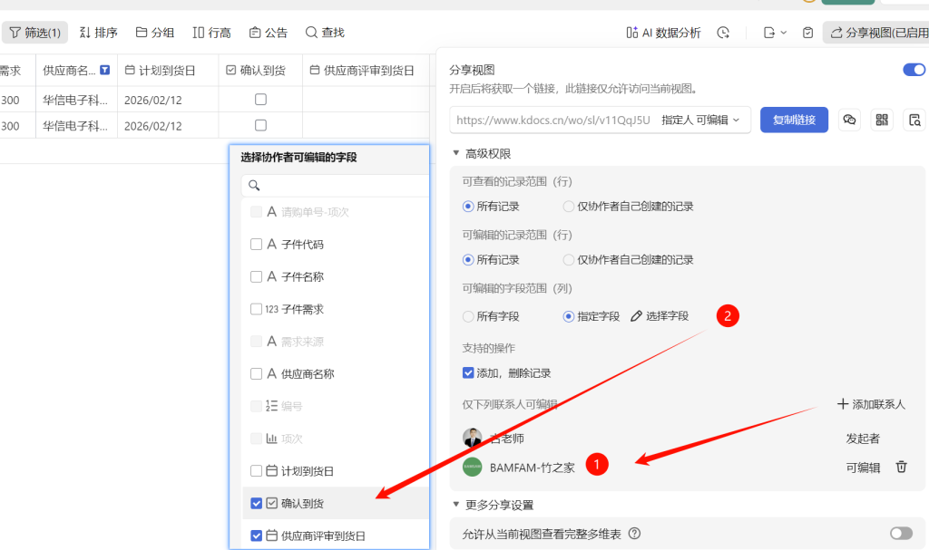Check the 供应商名称 field checkbox

coord(256,373)
